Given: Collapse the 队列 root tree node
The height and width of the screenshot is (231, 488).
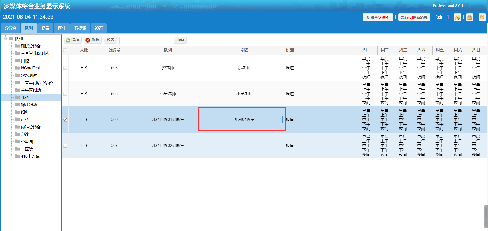Looking at the screenshot, I should pos(5,39).
